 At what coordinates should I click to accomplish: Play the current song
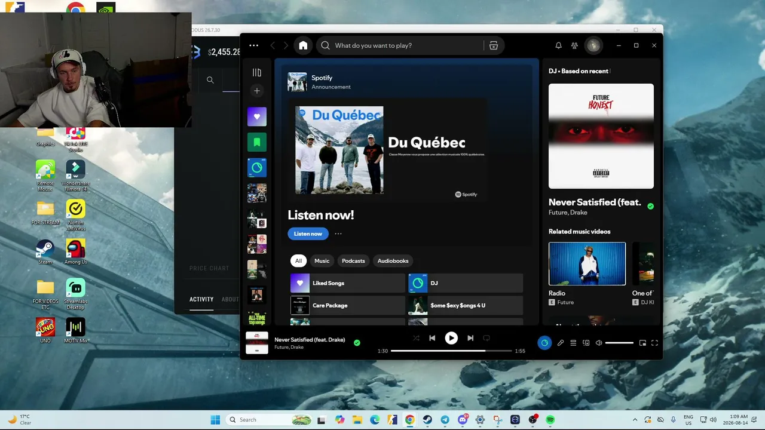point(451,338)
